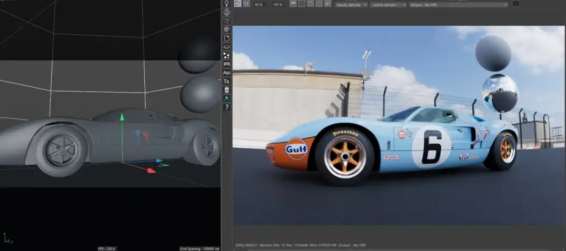The image size is (566, 251).
Task: Adjust the 60 % field stepper arrows
Action: 267,4
